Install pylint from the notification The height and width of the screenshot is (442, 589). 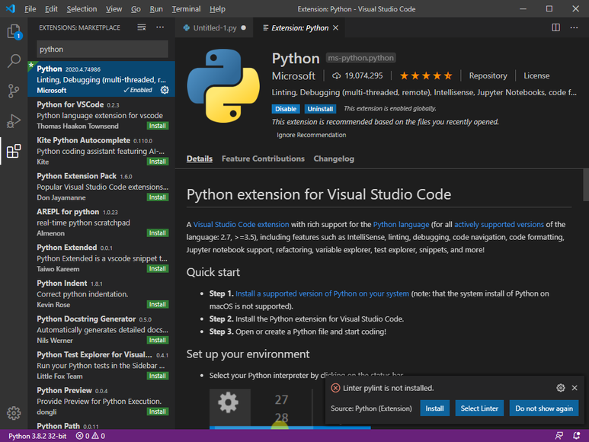pos(434,408)
